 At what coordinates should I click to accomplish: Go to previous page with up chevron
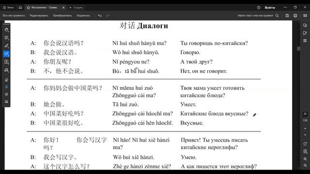(305, 129)
